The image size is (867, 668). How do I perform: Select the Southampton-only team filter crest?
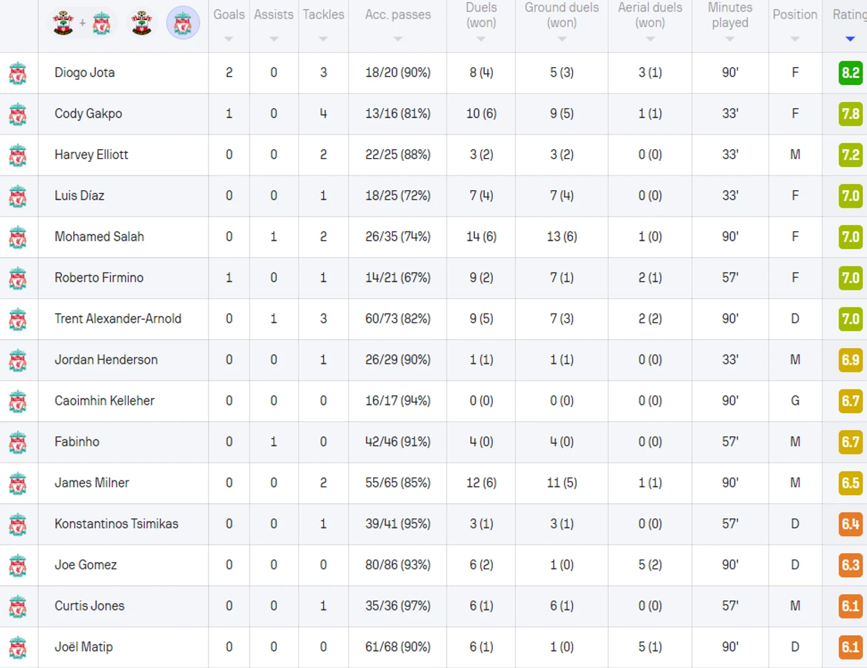pos(141,23)
